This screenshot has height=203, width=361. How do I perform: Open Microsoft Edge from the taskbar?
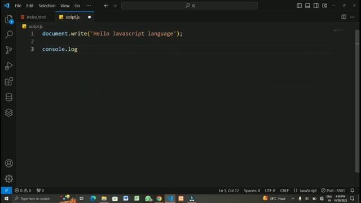pyautogui.click(x=93, y=198)
